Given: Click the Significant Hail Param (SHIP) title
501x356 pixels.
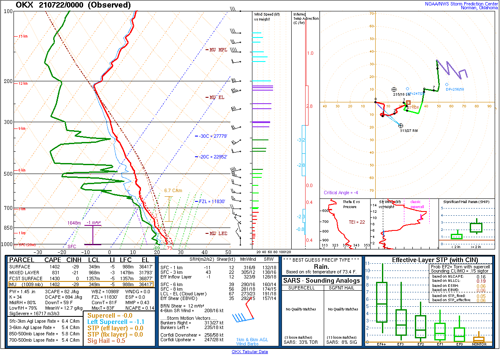Looking at the screenshot, I should [466, 202].
